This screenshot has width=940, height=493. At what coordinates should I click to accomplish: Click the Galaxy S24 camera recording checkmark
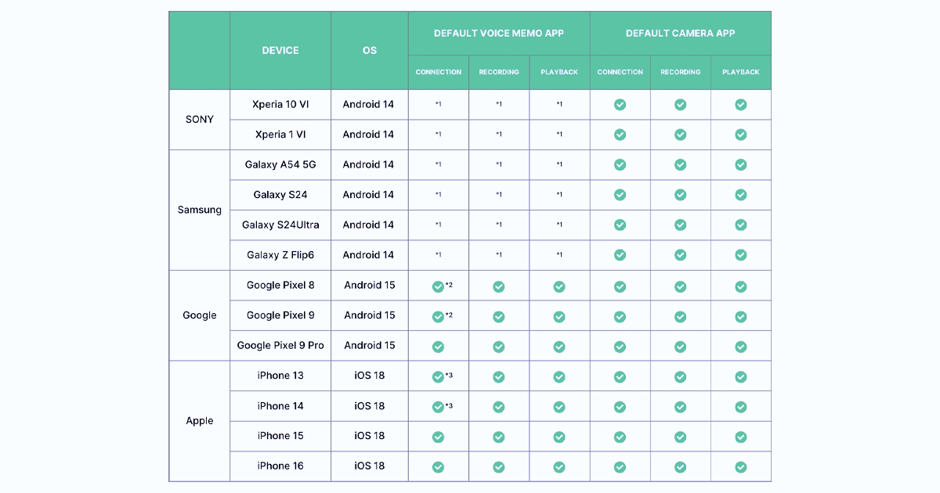click(680, 195)
